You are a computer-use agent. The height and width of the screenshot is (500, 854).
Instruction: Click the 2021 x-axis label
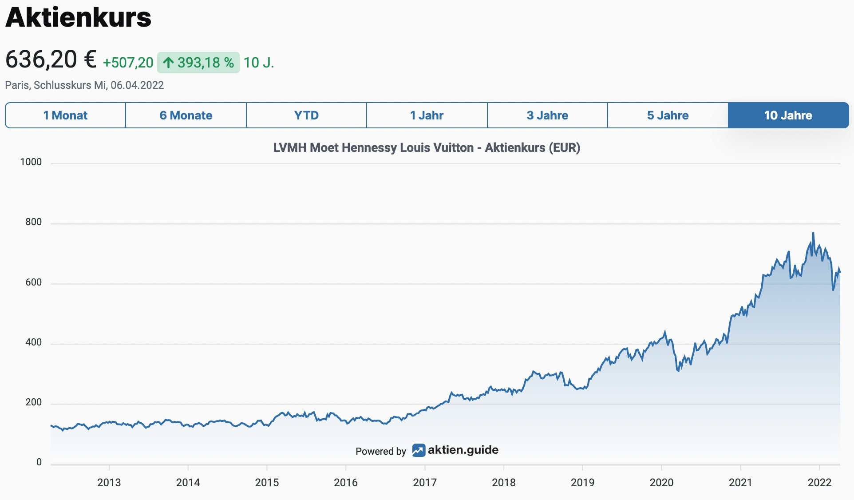[740, 483]
